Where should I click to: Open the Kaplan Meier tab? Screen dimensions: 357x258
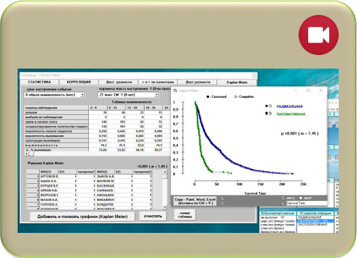[237, 82]
